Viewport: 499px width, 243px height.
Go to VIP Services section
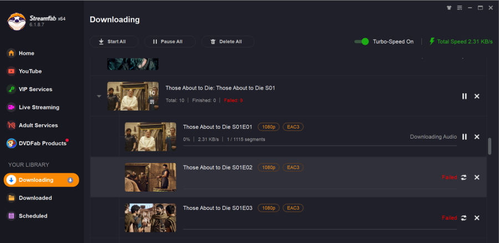[x=29, y=89]
